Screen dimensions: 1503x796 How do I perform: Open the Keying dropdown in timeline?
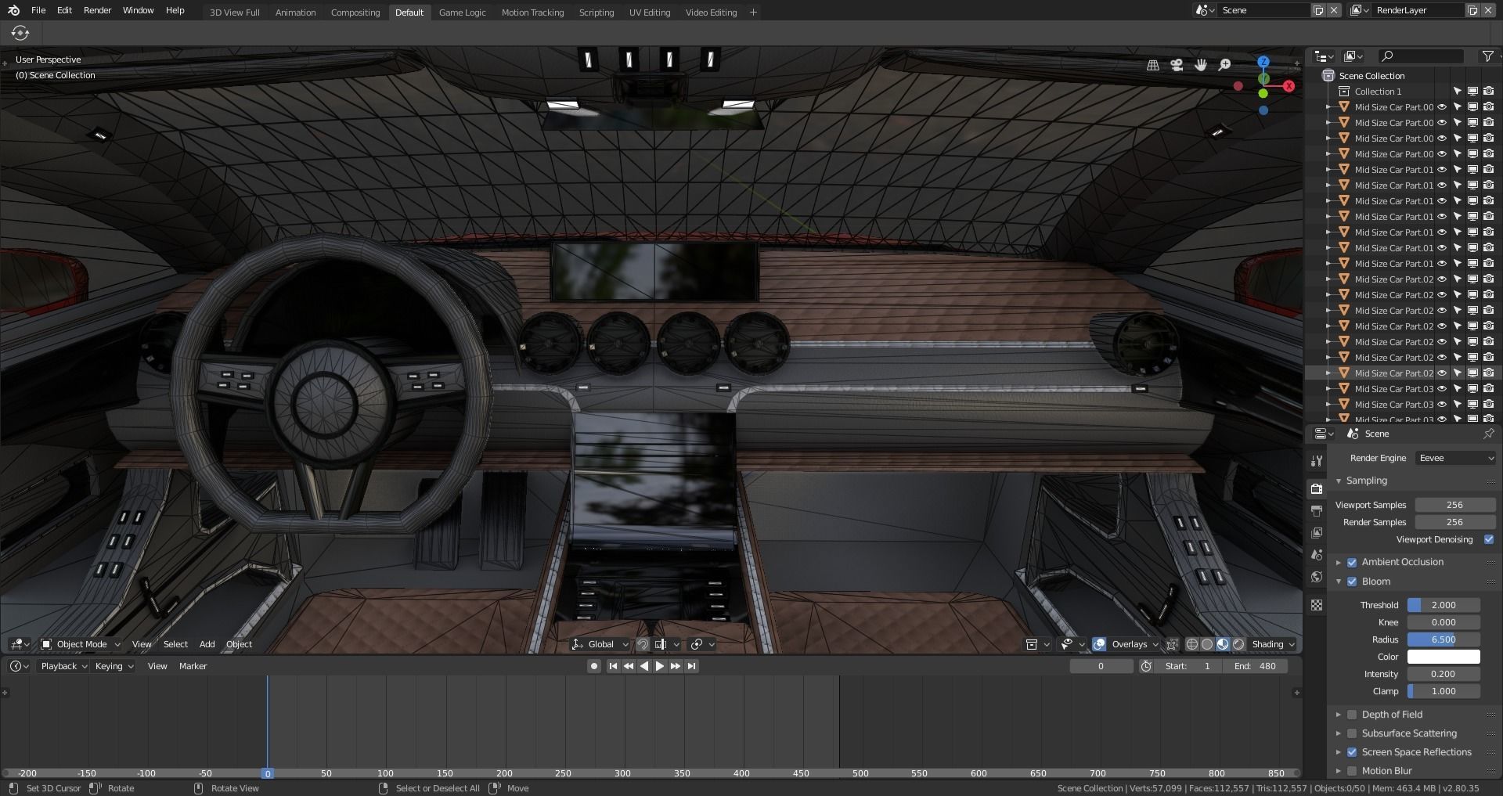pos(114,666)
